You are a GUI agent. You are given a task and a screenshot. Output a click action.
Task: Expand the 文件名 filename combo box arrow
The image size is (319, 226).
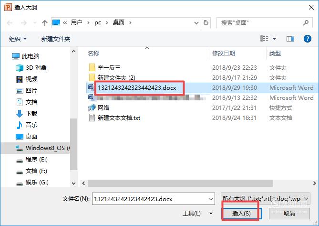(x=211, y=199)
